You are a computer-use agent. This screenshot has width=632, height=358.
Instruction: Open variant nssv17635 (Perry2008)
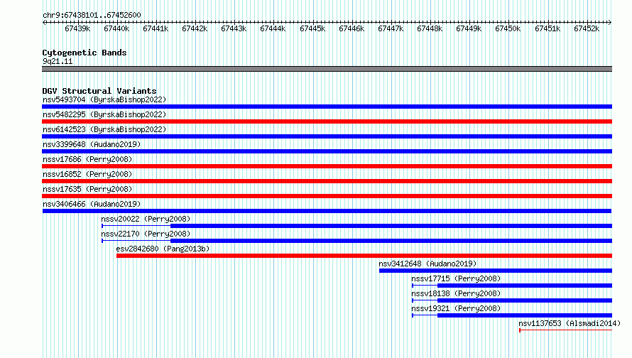87,189
